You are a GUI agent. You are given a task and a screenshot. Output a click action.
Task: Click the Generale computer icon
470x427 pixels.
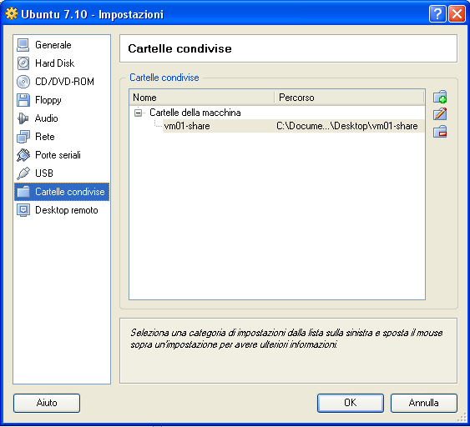(23, 45)
